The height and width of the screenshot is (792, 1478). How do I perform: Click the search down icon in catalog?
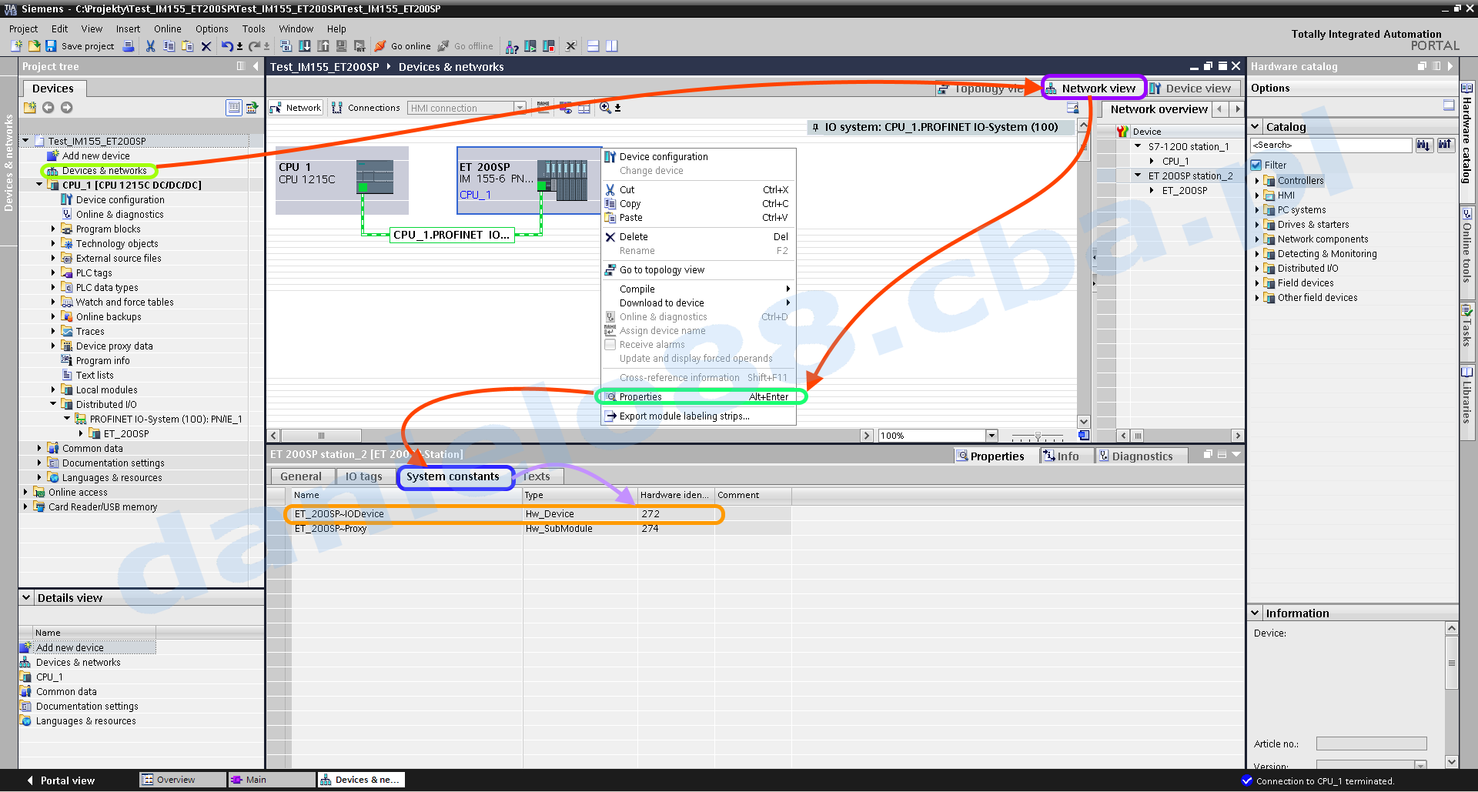[x=1423, y=145]
